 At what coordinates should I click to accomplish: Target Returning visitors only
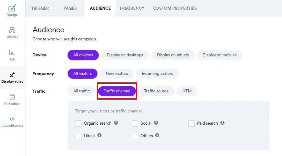point(157,73)
